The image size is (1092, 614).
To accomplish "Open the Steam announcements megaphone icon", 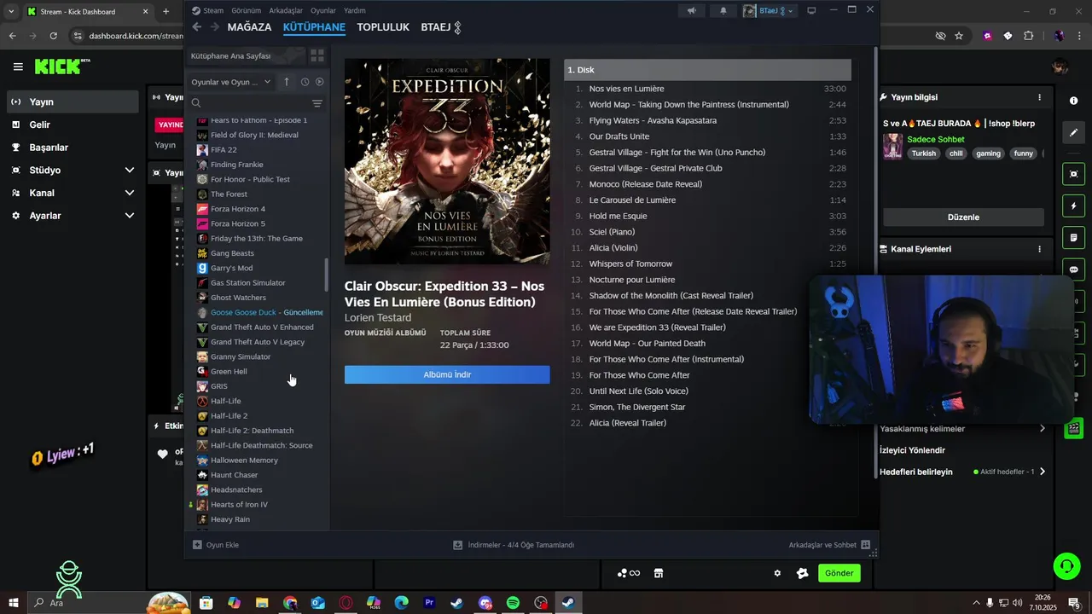I will pos(691,10).
